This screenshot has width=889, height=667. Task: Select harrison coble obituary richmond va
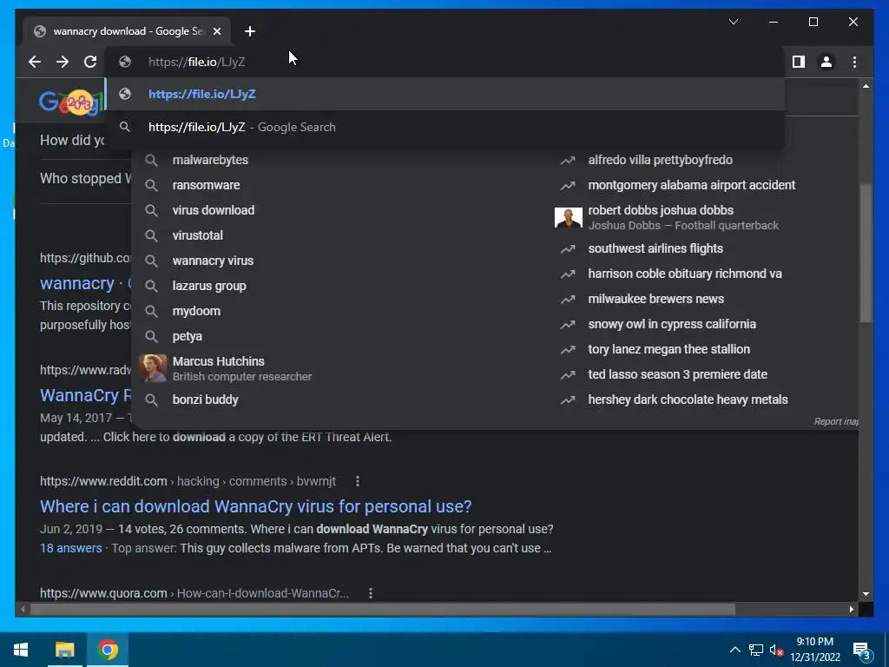685,274
